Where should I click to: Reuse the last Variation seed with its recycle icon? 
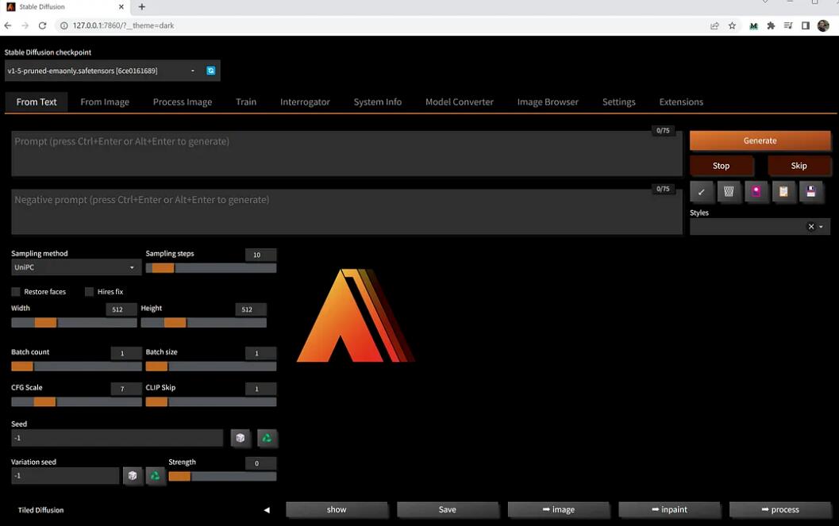tap(155, 476)
